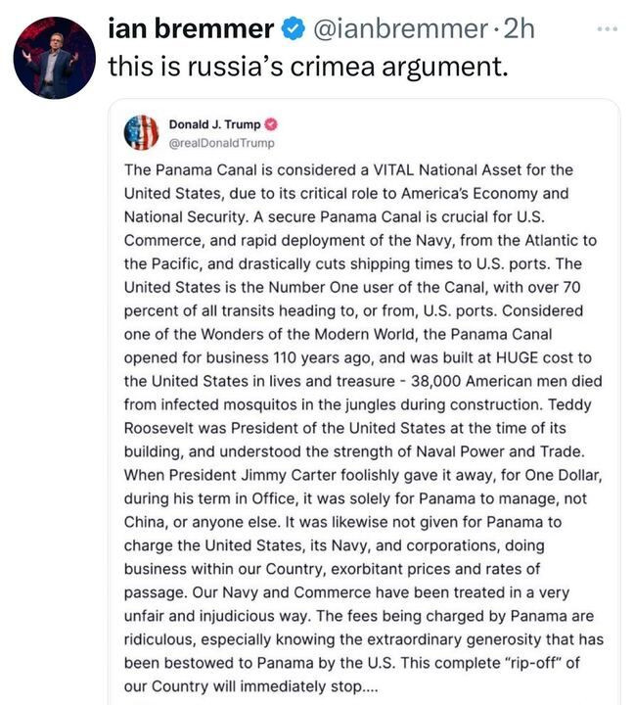
Task: Click the @ianbremmer handle
Action: (x=398, y=30)
